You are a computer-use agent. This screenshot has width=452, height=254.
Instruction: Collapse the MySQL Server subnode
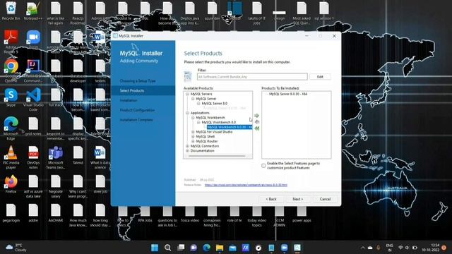point(193,99)
